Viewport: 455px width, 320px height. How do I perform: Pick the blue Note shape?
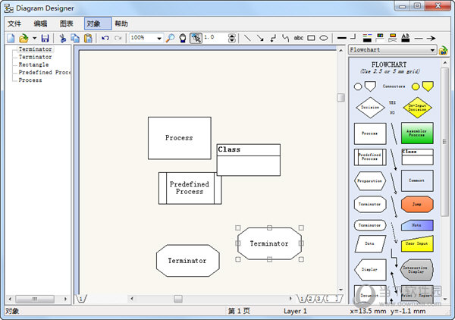pos(417,225)
